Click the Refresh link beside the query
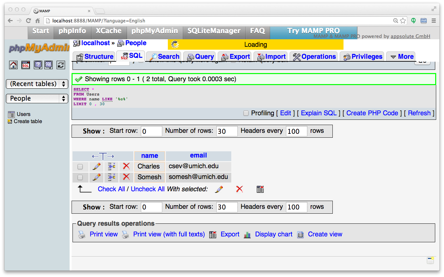 (419, 113)
